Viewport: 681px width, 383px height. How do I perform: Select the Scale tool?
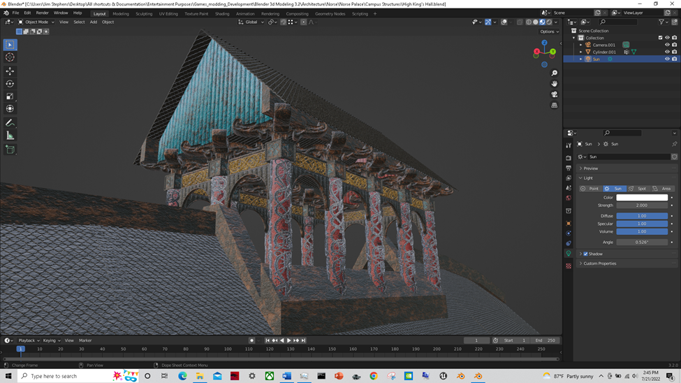tap(10, 96)
